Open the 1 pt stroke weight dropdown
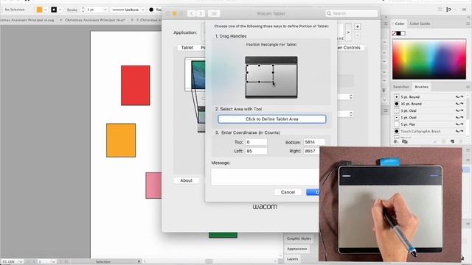The image size is (472, 265). [105, 10]
